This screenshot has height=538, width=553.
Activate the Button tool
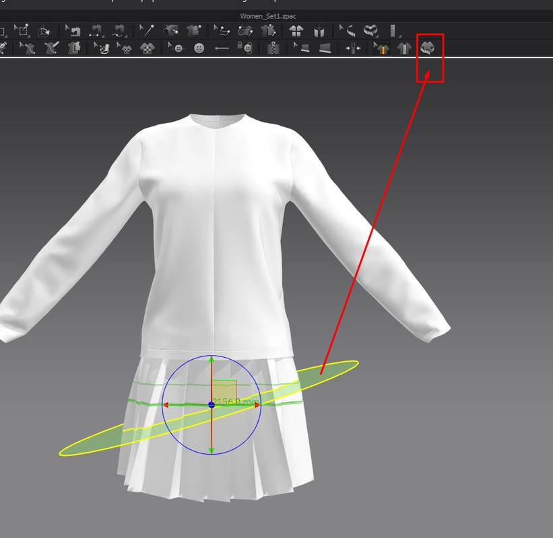click(199, 48)
